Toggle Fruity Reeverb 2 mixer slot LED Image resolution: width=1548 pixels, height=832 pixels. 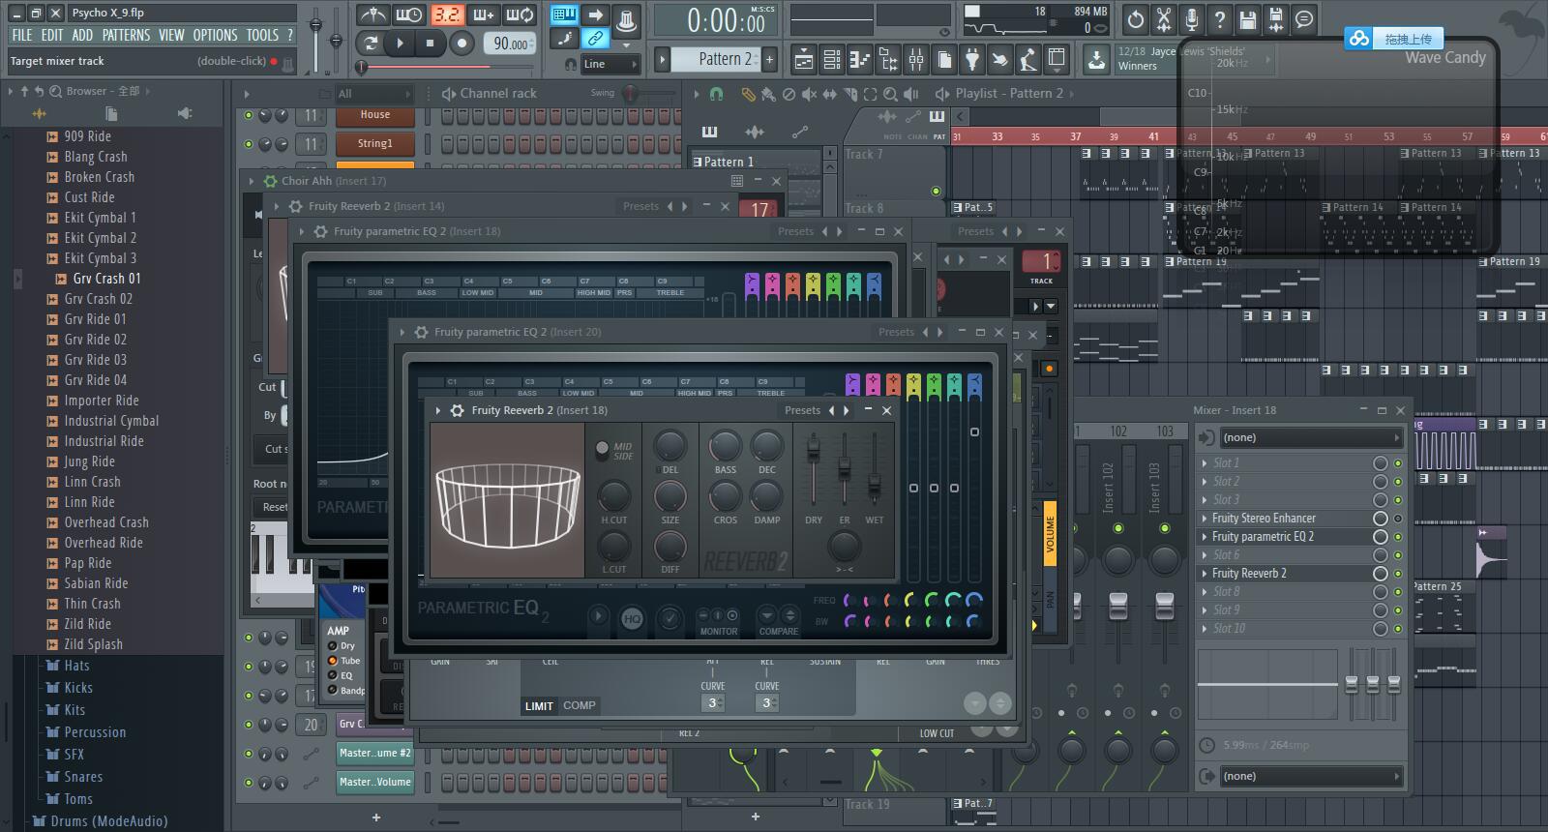tap(1398, 574)
